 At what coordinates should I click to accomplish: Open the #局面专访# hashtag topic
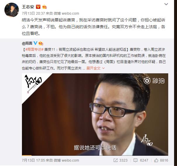35,50
